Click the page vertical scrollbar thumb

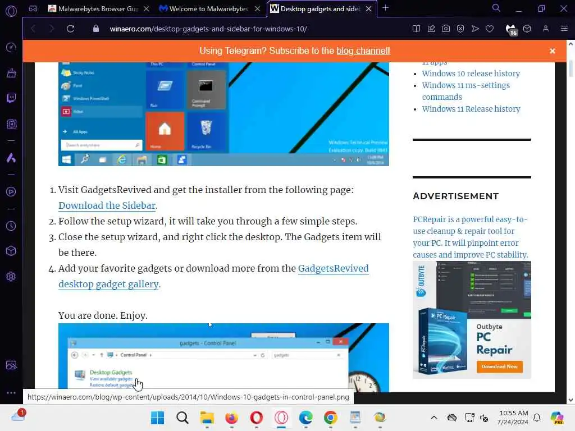pos(571,68)
